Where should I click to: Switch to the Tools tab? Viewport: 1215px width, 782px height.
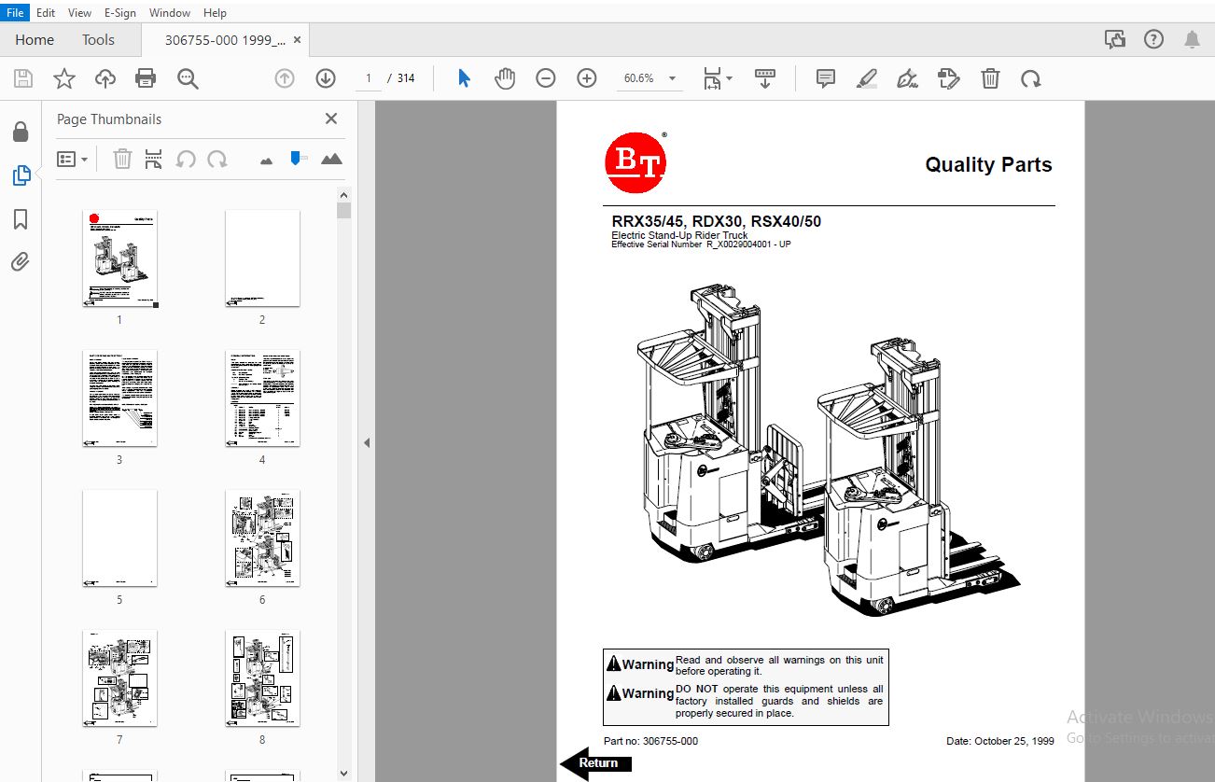click(x=98, y=40)
